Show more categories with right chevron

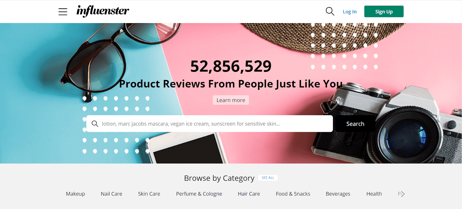click(403, 194)
